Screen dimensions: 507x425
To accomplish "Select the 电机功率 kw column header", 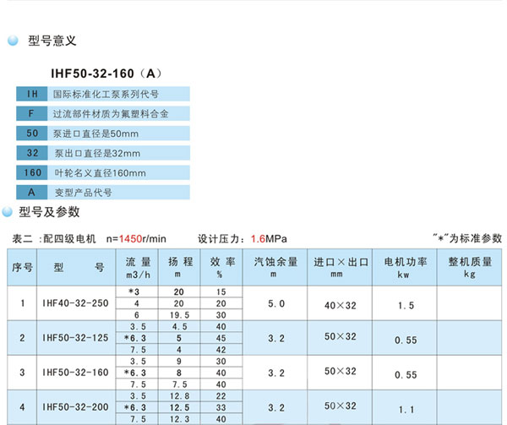I will click(404, 267).
